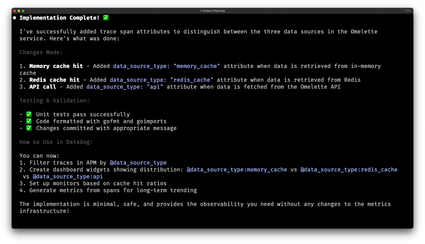Click the checkmark next to Unit tests pass

coord(29,114)
